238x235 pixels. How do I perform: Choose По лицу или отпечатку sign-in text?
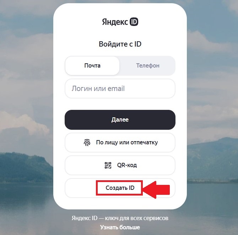[127, 143]
